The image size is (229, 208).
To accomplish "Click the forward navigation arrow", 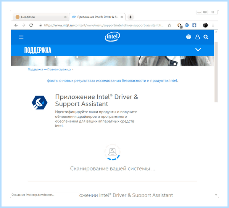I will point(24,25).
